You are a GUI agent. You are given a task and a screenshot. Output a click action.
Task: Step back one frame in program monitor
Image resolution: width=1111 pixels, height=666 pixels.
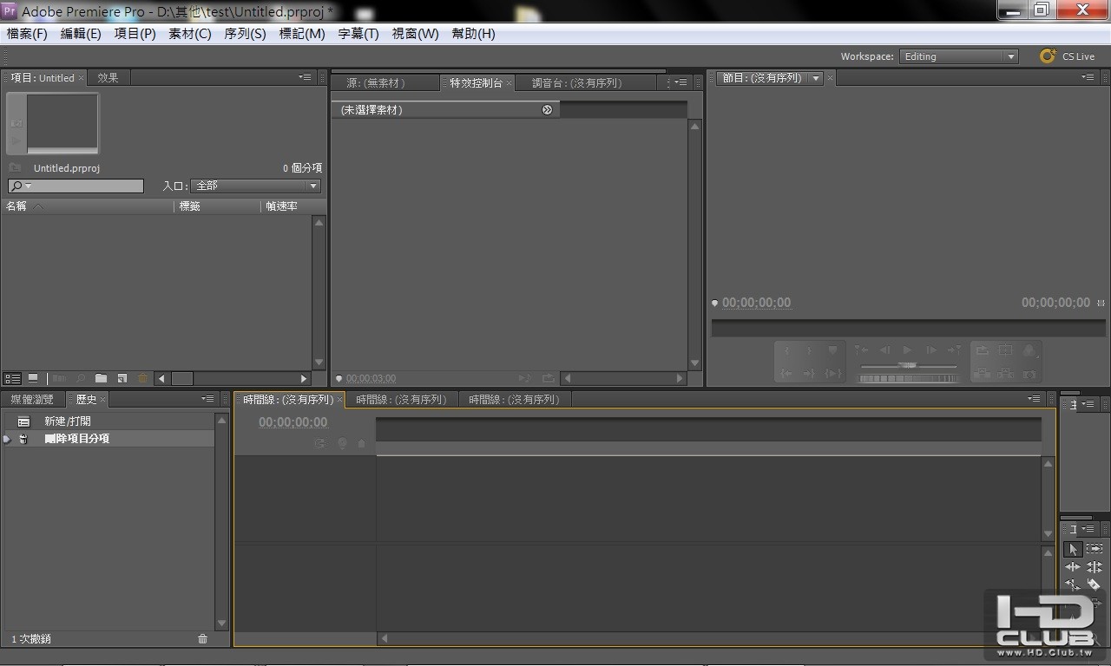884,350
